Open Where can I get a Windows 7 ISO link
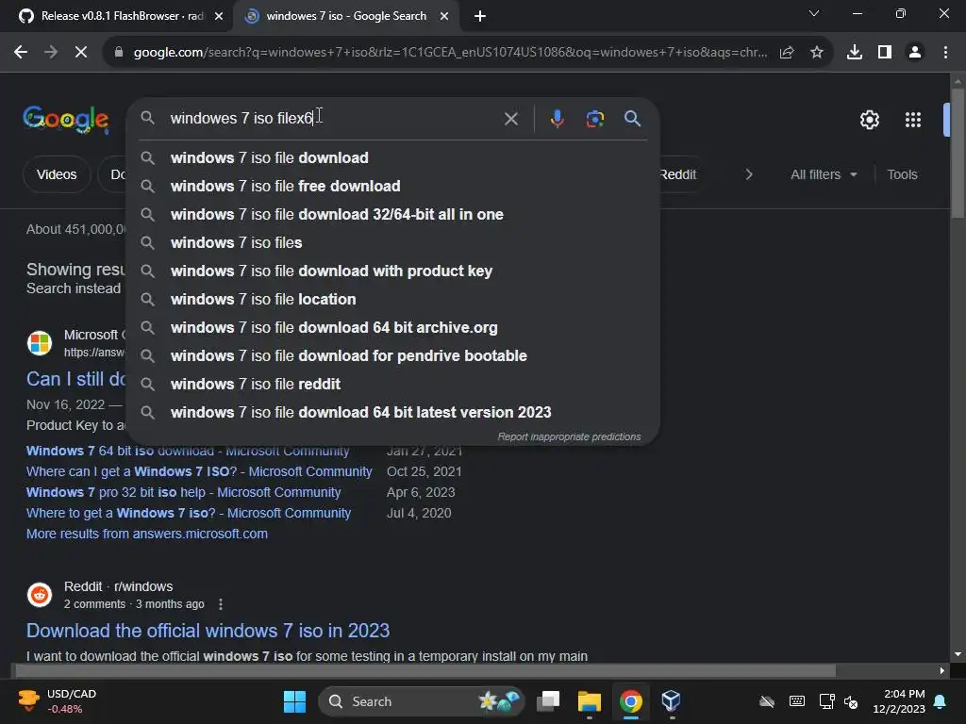The image size is (966, 724). [199, 471]
